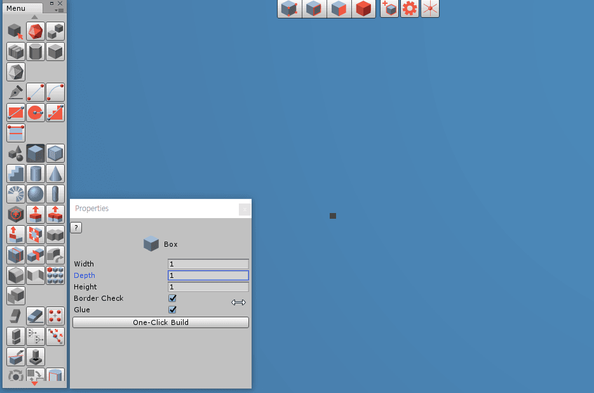
Task: Click the small dark square in viewport
Action: point(333,216)
